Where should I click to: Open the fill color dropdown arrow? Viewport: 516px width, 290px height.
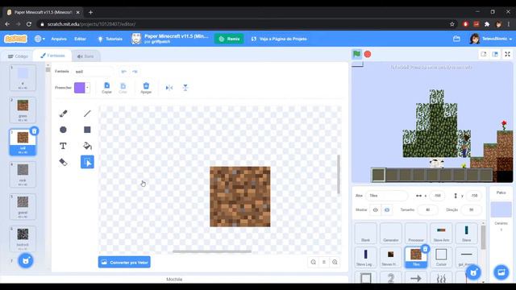tap(87, 88)
